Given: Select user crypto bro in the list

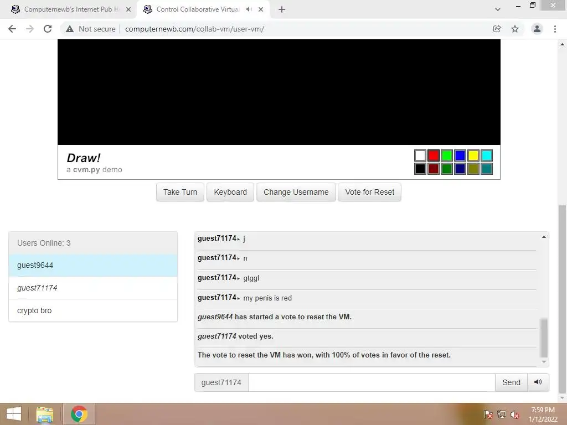Looking at the screenshot, I should click(93, 310).
